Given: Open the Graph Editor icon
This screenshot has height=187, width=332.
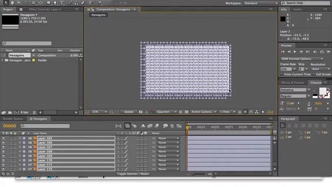Looking at the screenshot, I should click(179, 126).
